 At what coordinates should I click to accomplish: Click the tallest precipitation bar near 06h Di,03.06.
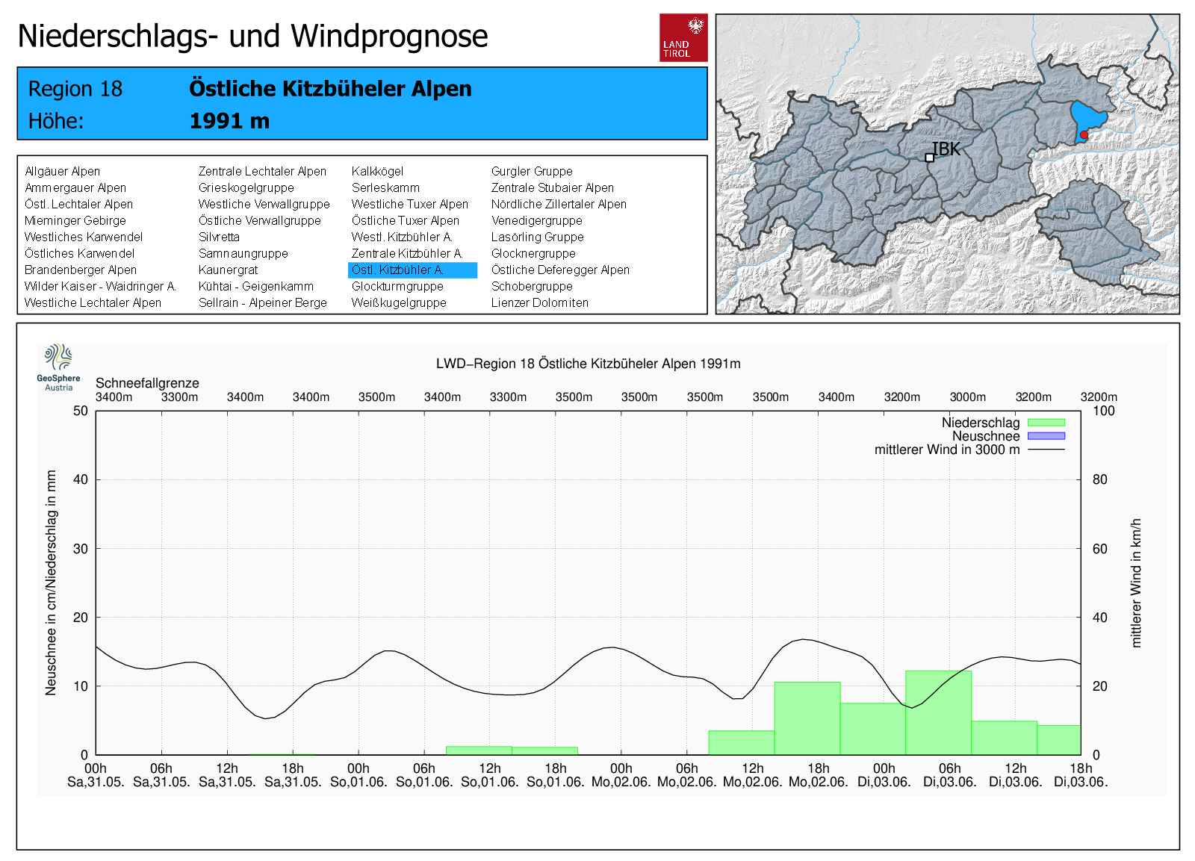coord(938,713)
